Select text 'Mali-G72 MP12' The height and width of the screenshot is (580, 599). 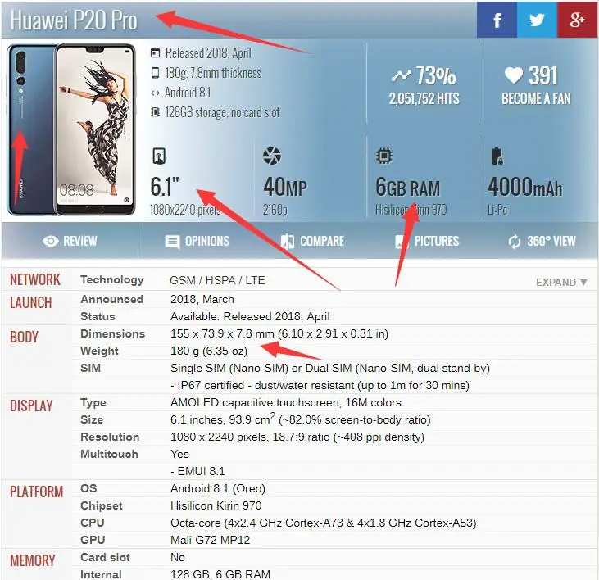(210, 540)
